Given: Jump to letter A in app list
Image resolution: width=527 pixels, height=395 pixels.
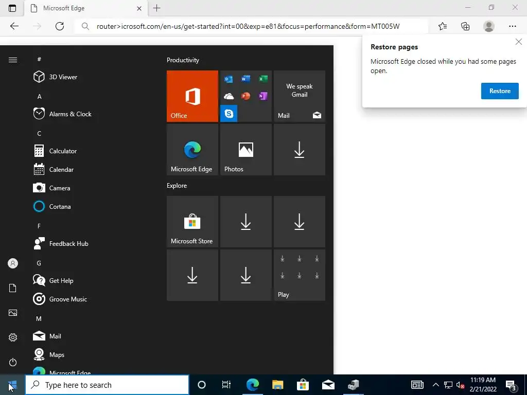Looking at the screenshot, I should tap(39, 96).
